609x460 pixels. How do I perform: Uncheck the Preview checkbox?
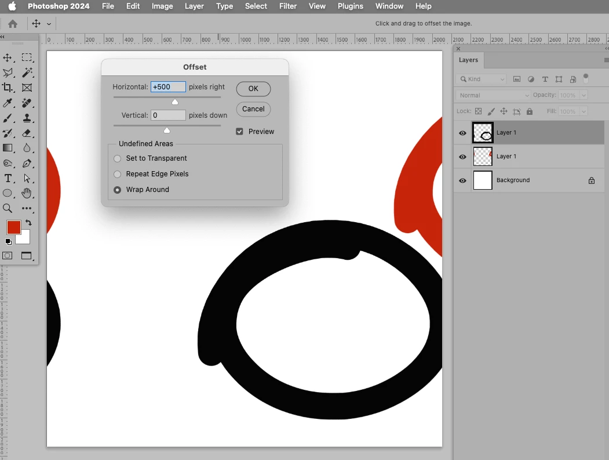(x=240, y=132)
